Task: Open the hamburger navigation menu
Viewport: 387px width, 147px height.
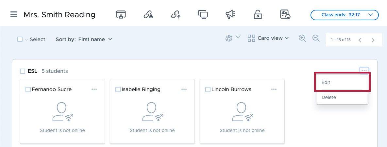Action: 14,15
